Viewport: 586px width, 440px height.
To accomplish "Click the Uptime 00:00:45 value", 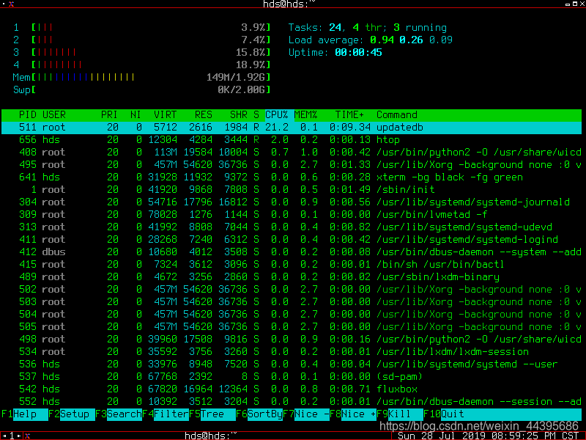I will pos(358,52).
